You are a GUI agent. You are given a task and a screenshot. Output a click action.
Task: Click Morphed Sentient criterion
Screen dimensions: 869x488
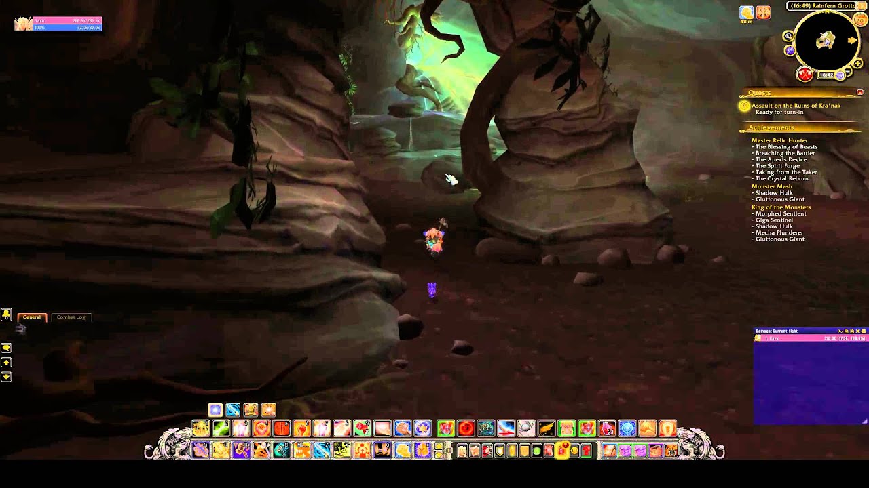[x=781, y=214]
